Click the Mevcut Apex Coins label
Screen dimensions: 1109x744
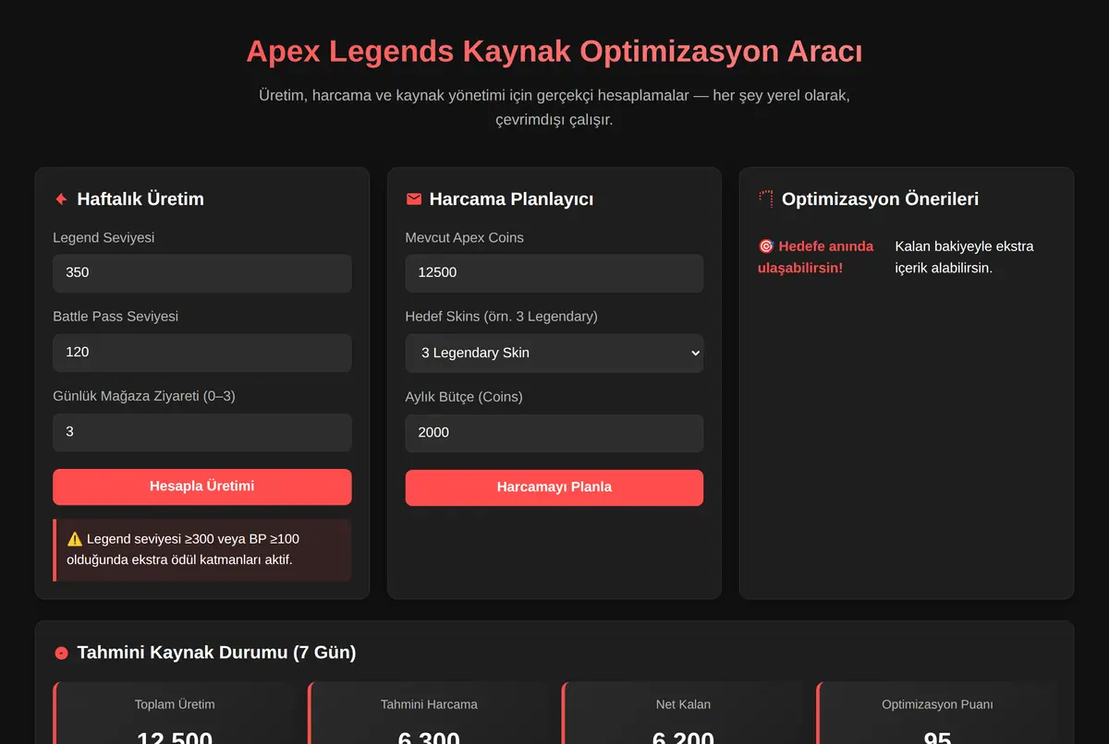coord(464,237)
